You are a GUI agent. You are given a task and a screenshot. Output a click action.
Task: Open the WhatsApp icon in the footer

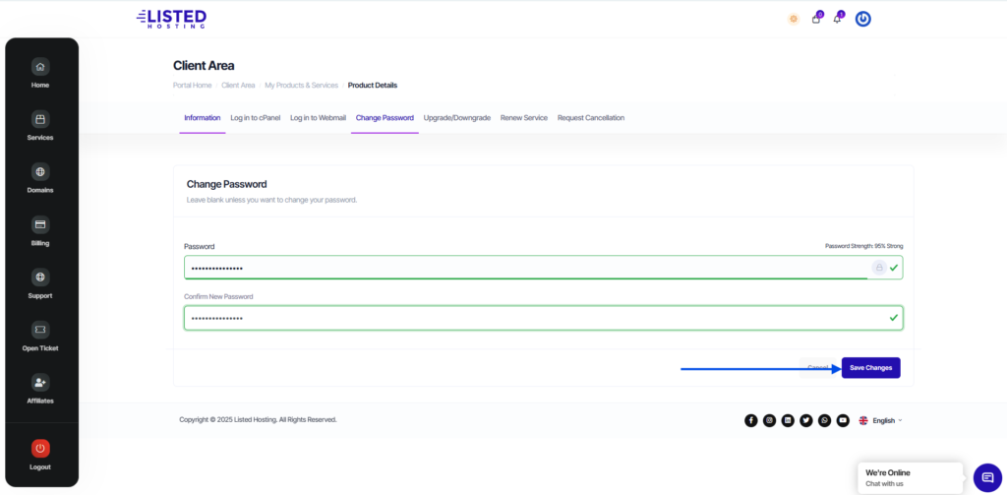824,420
